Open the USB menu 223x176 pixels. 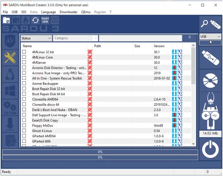[14, 12]
